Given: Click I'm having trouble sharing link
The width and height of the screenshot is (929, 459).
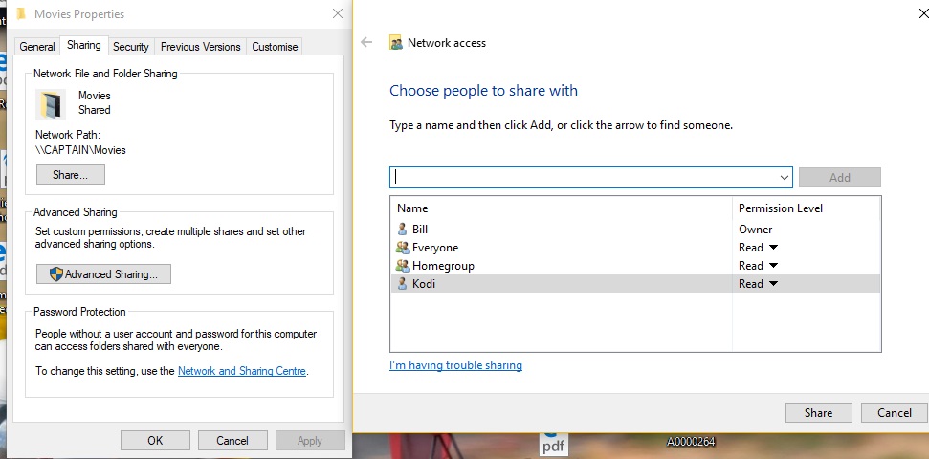Looking at the screenshot, I should [x=455, y=365].
